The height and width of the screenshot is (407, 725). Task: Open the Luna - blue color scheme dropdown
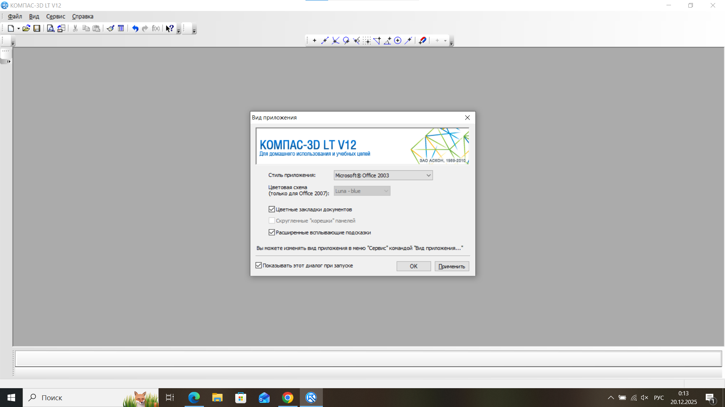(362, 191)
